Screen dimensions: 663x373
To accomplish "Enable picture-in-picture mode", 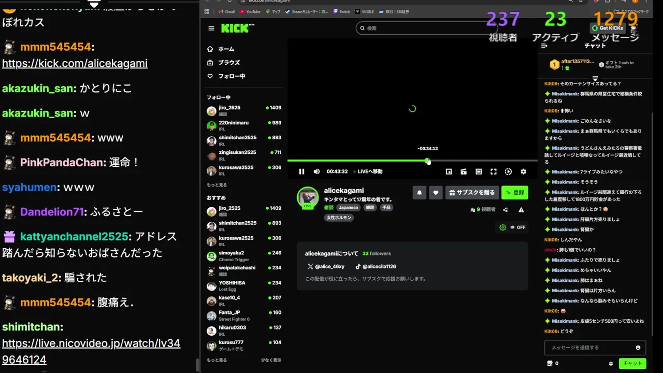I will tap(449, 171).
